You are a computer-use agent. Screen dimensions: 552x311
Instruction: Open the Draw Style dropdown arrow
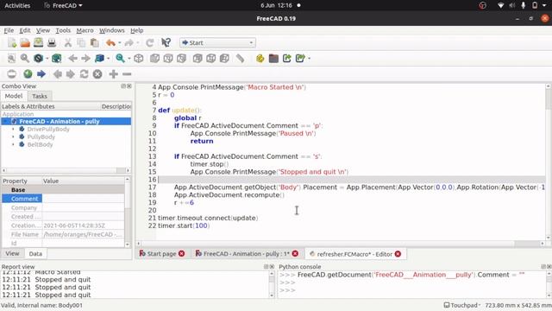(47, 58)
